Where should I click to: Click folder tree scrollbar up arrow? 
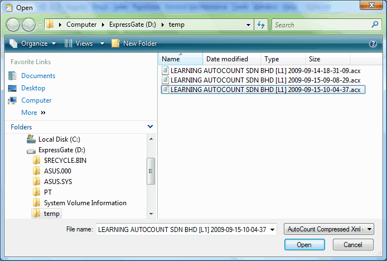point(151,139)
